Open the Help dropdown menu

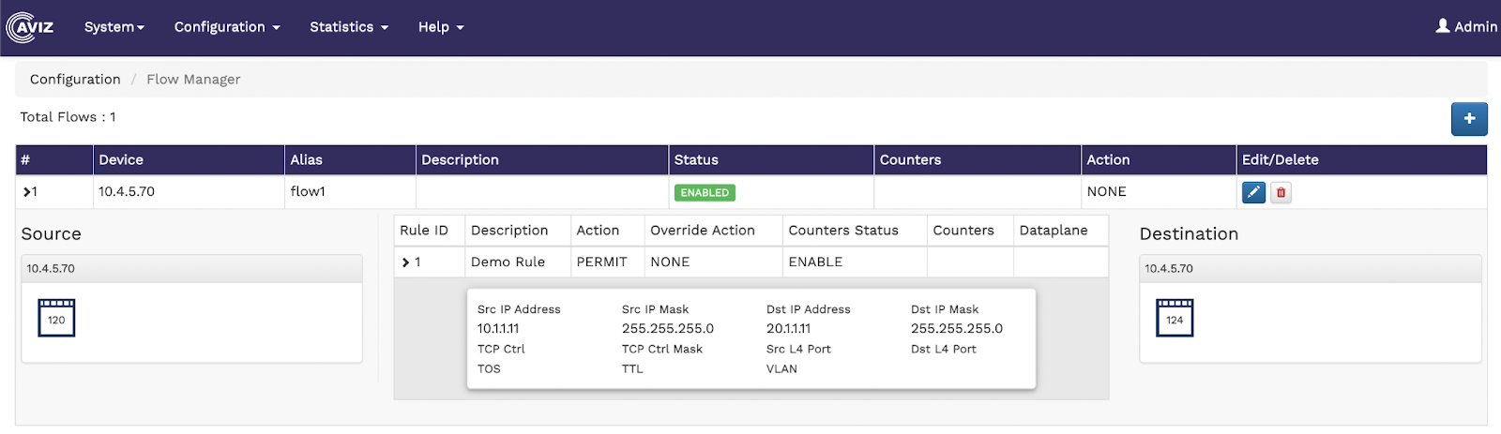(x=441, y=27)
